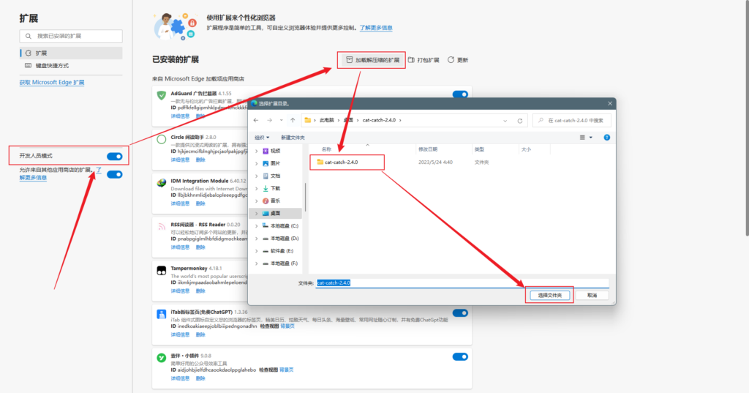Select the 音乐 music folder in sidebar
Viewport: 749px width, 393px height.
pos(276,201)
